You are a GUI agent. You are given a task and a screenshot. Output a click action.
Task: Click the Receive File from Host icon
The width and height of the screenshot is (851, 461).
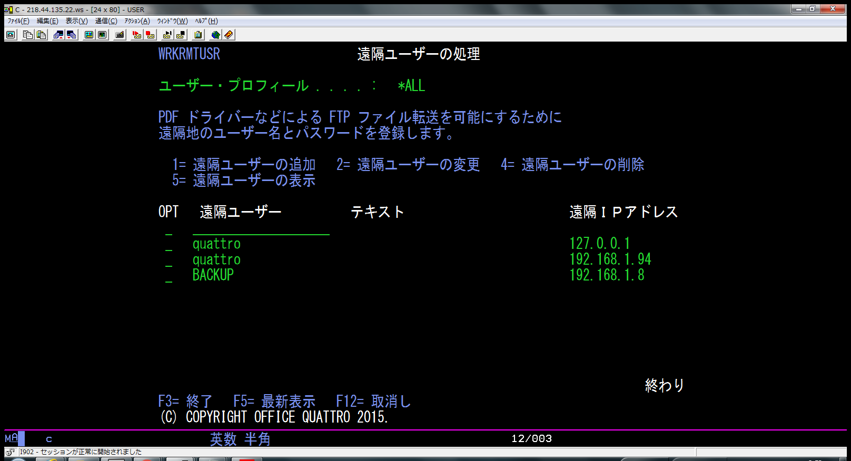coord(72,35)
